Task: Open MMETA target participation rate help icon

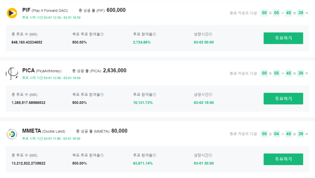Action: (x=102, y=155)
